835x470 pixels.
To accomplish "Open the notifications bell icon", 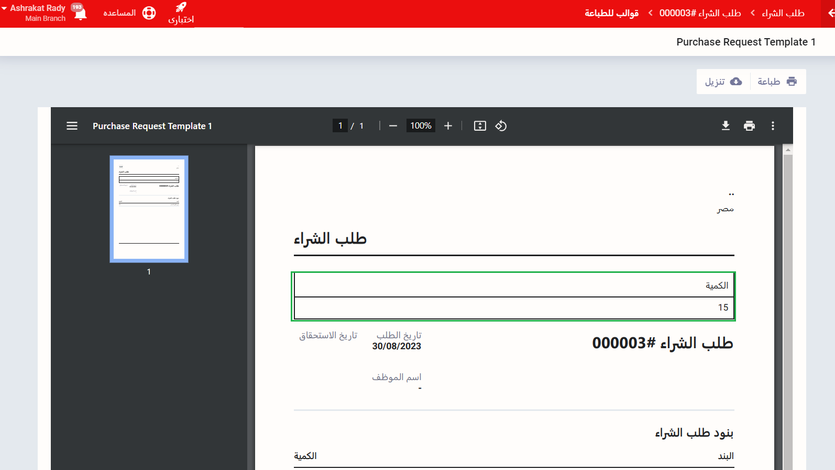I will click(80, 13).
